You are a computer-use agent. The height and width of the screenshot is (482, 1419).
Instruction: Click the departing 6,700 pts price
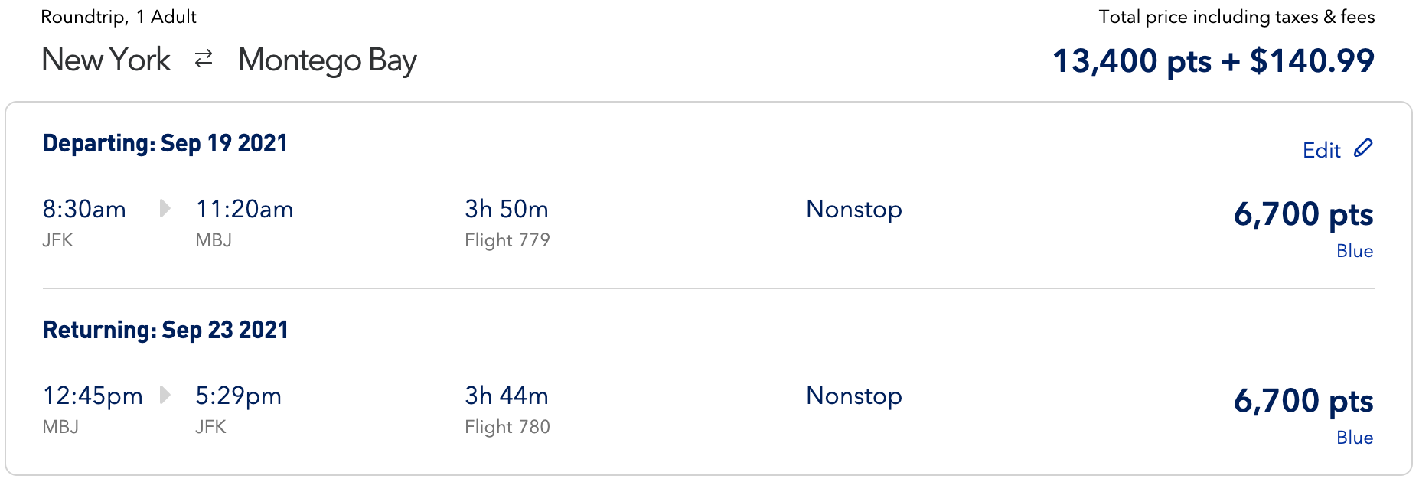[1303, 214]
